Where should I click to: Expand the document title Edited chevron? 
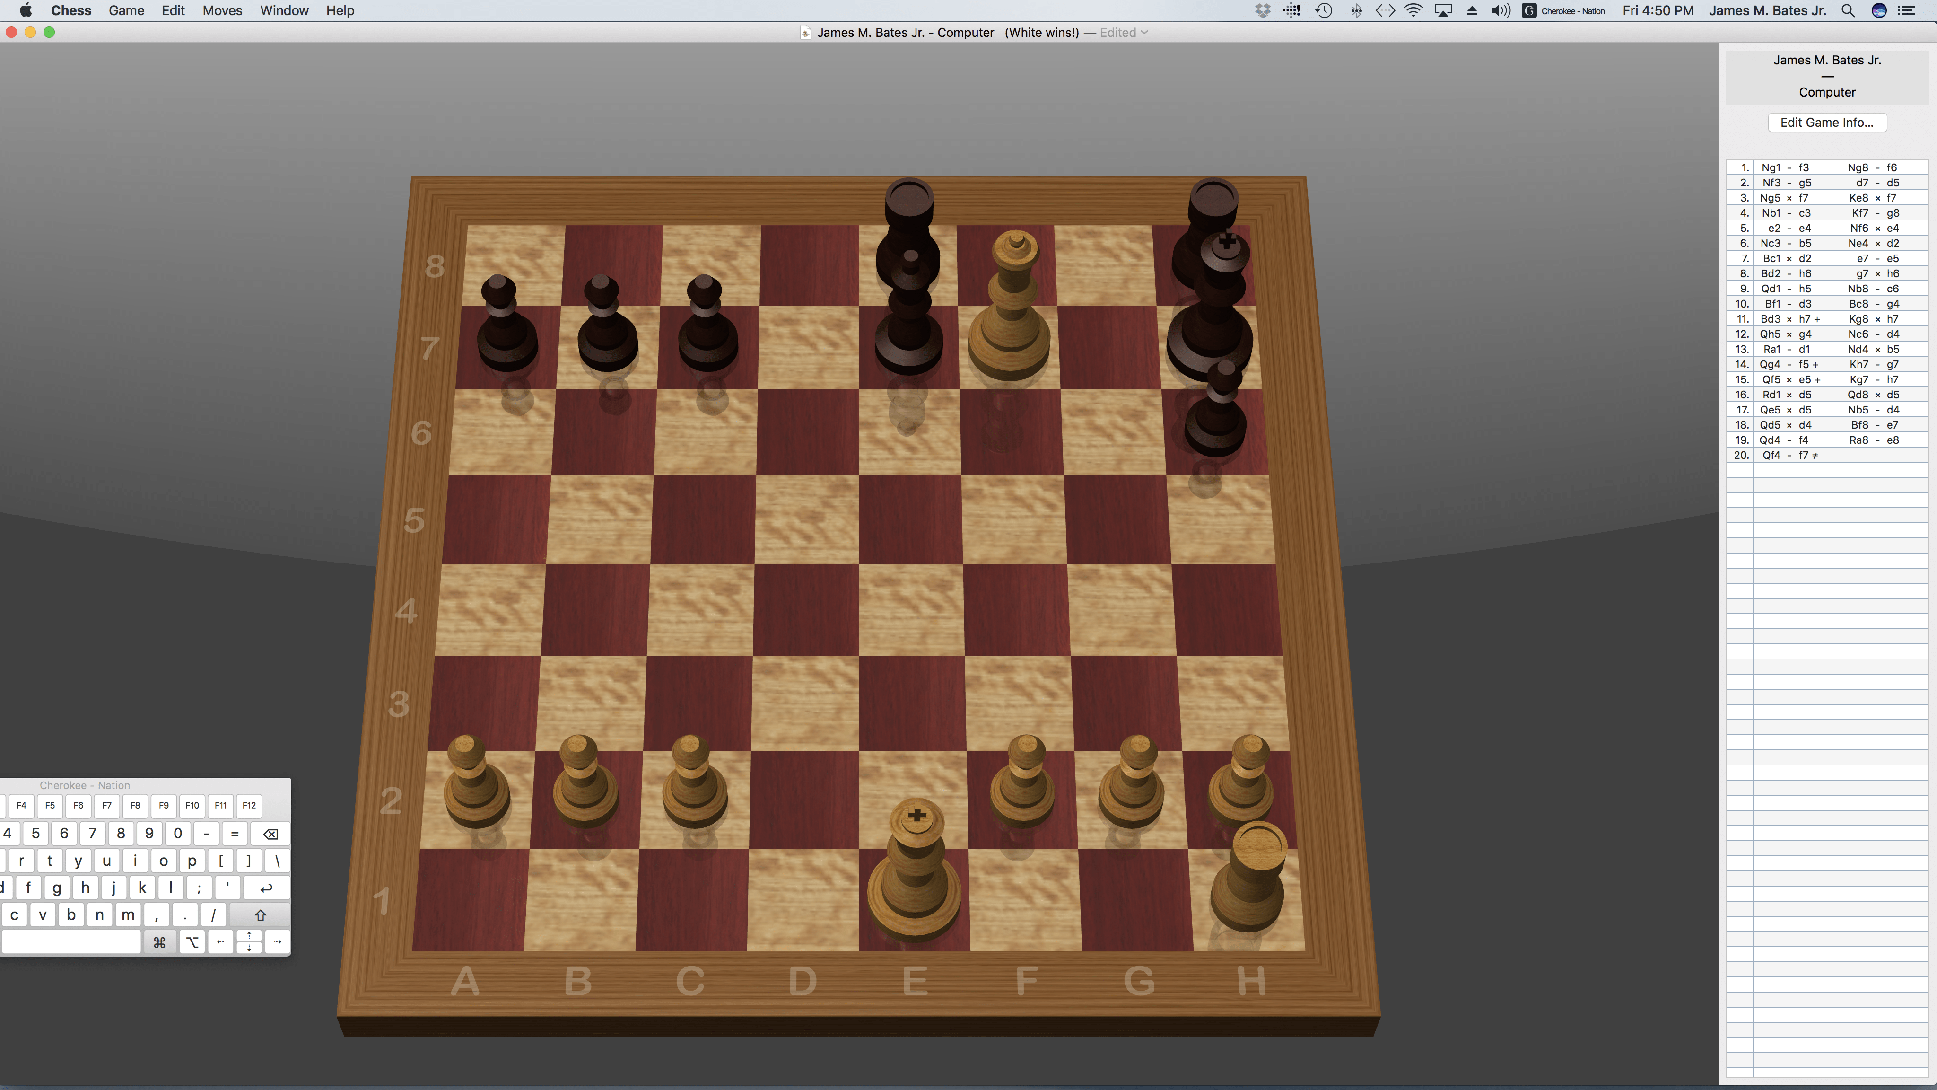coord(1144,32)
